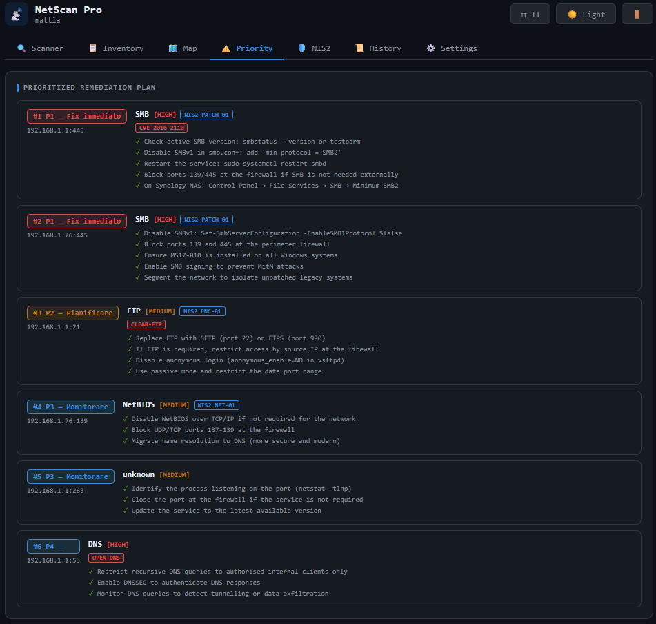Go to the NIS2 tab
Viewport: 656px width, 624px height.
(314, 48)
